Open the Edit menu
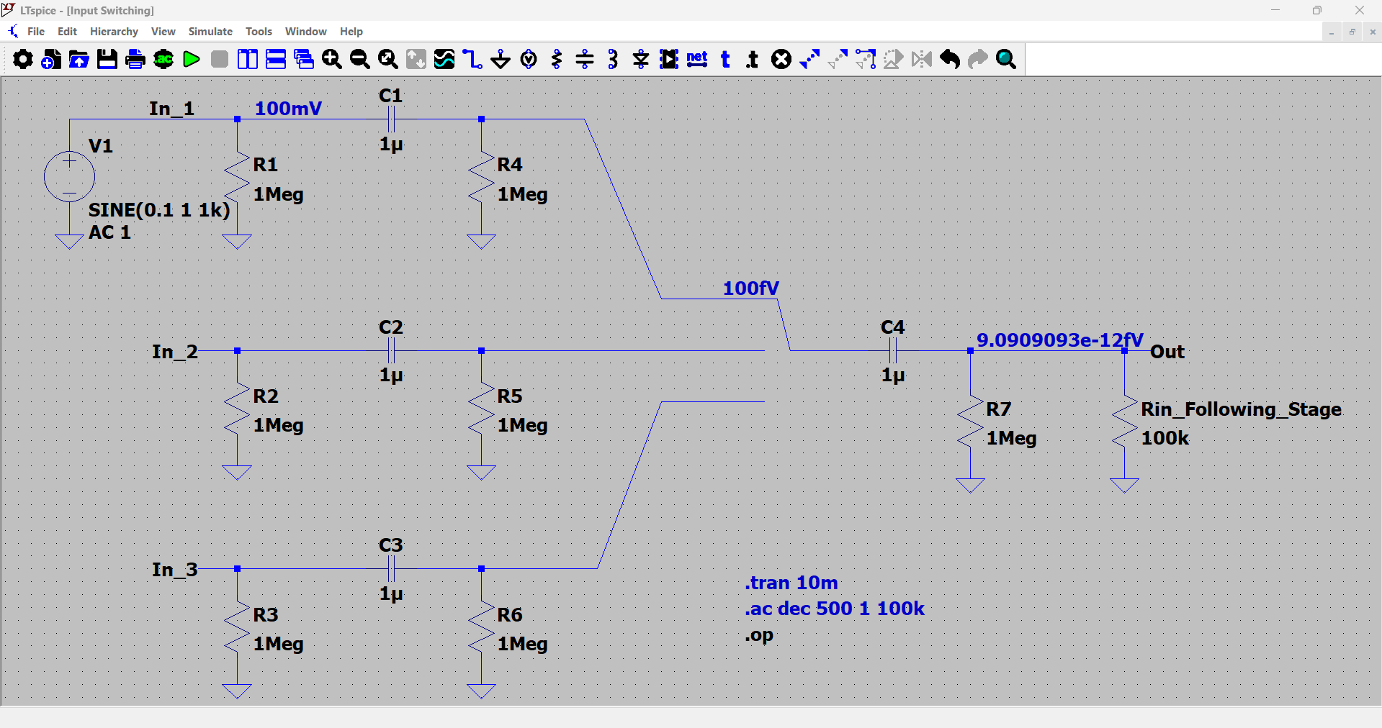Viewport: 1382px width, 728px height. tap(67, 32)
